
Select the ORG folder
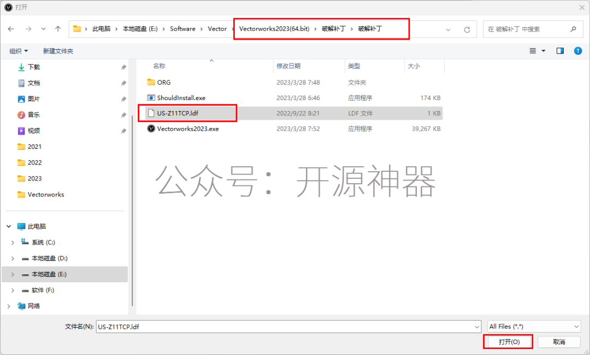[164, 82]
